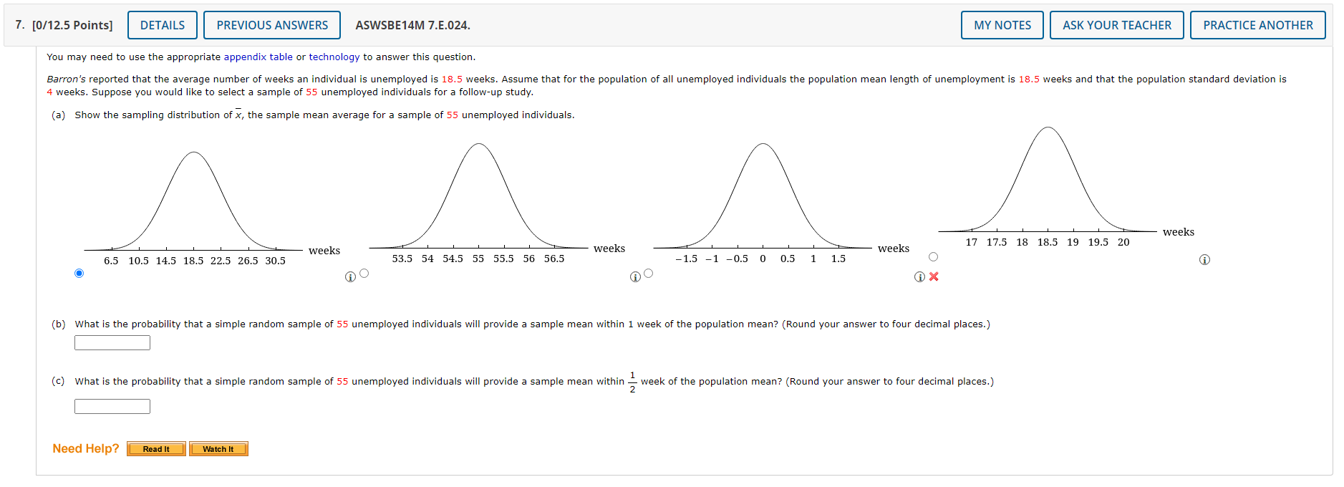Click ASK YOUR TEACHER
This screenshot has width=1344, height=487.
pyautogui.click(x=1116, y=24)
